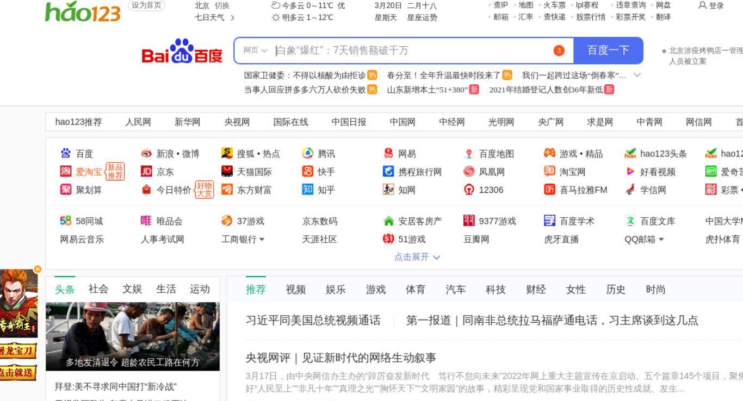The image size is (743, 401).
Task: Open the 百度文库 icon link
Action: tap(630, 221)
